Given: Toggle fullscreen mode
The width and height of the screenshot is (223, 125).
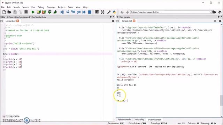Looking at the screenshot, I should (102, 12).
